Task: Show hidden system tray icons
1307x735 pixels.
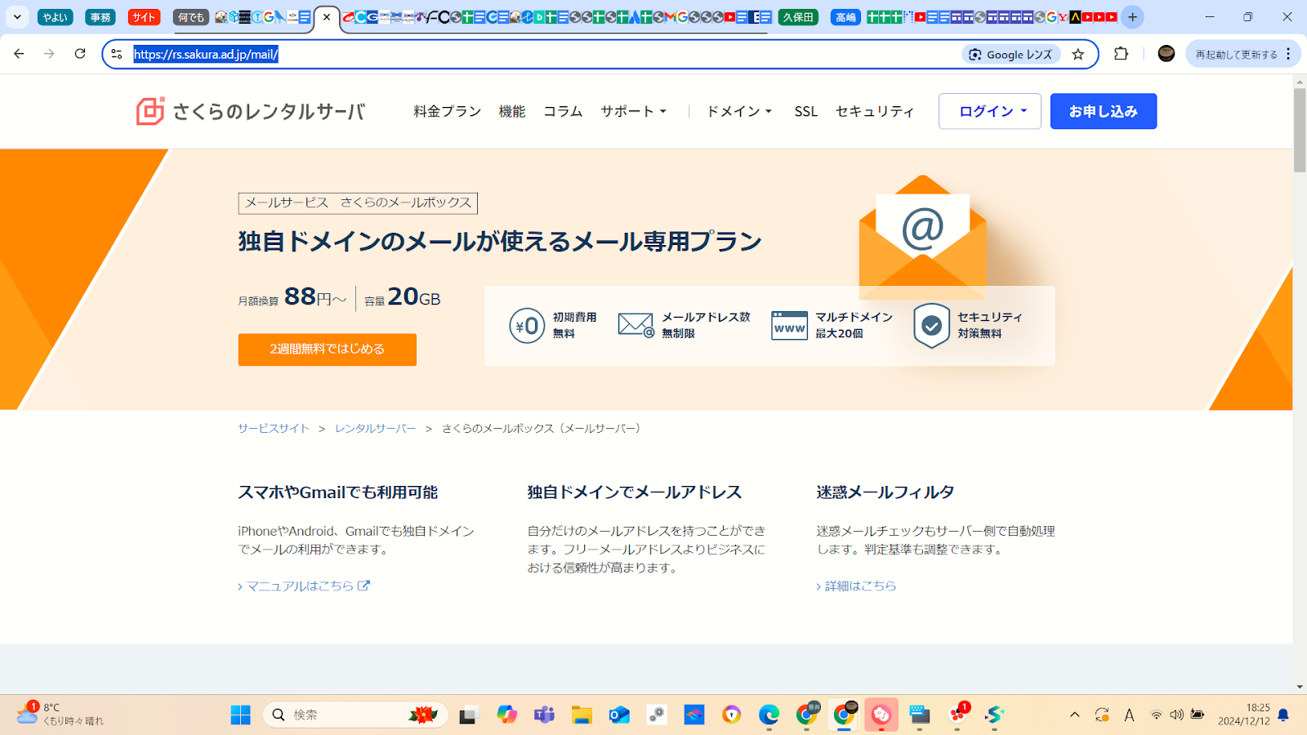Action: coord(1075,715)
